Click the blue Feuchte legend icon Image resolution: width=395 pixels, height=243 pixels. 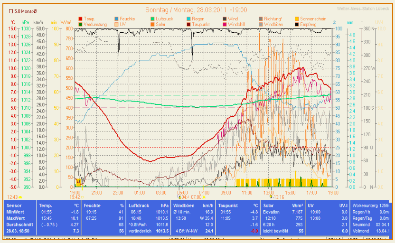117,19
